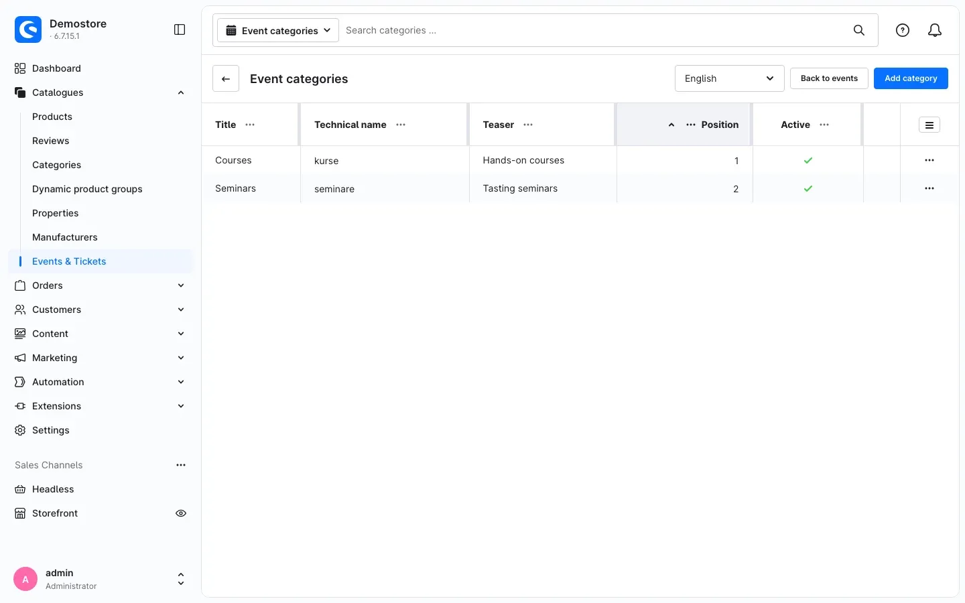Open actions menu for Seminars row
The image size is (965, 603).
pos(929,188)
